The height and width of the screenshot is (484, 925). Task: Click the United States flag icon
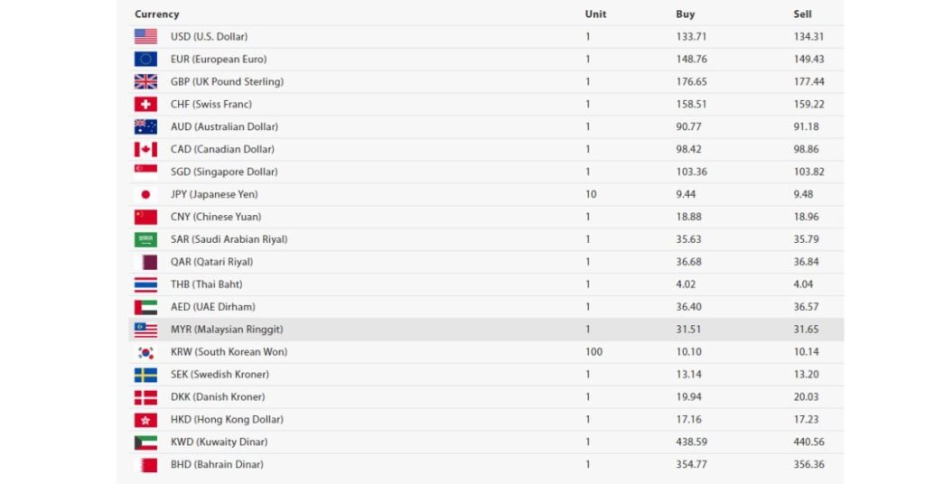click(145, 36)
